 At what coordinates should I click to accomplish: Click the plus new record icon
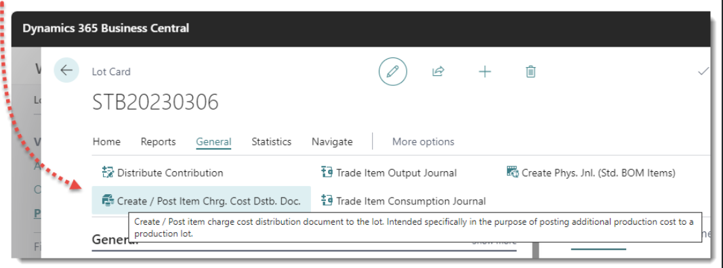point(484,71)
